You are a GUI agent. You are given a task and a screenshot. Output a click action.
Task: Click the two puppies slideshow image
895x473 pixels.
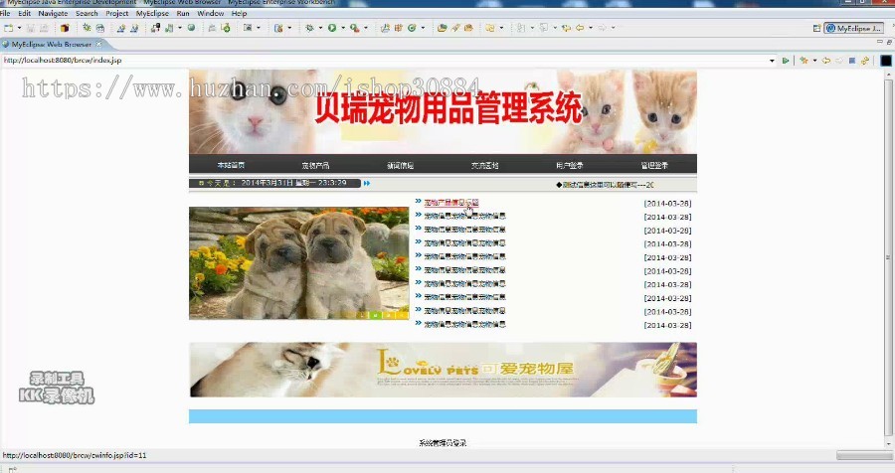point(298,263)
